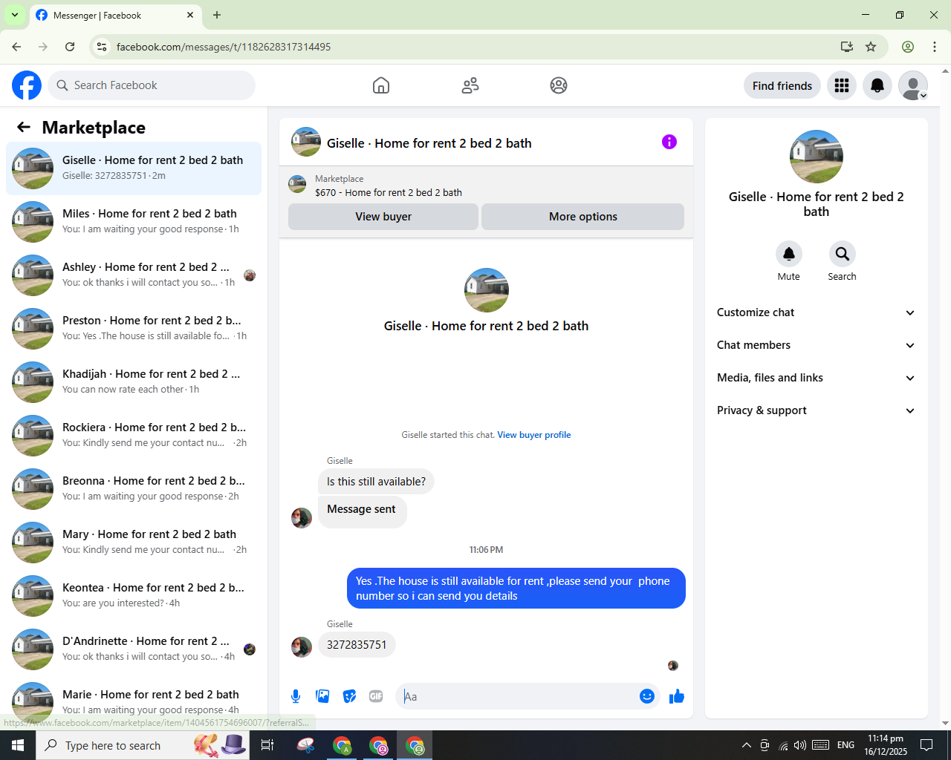The width and height of the screenshot is (951, 760).
Task: Click the View buyer button
Action: tap(383, 217)
